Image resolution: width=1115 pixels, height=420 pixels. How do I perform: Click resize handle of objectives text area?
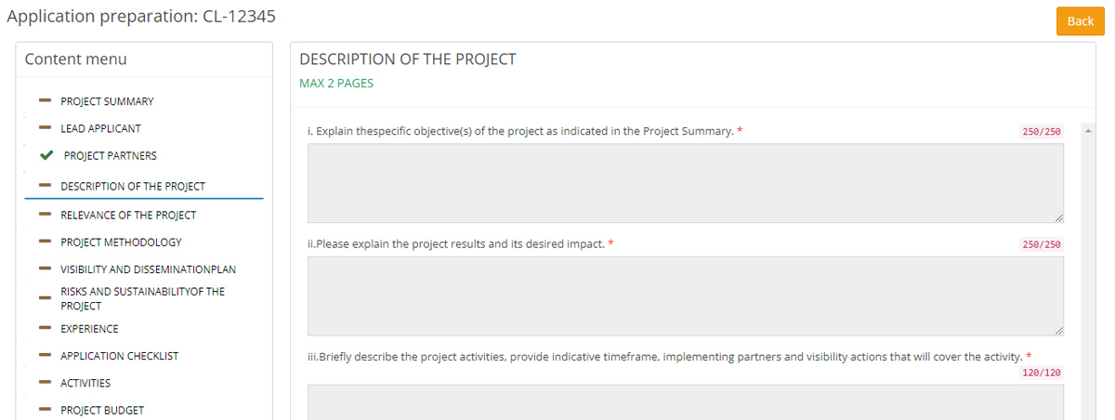coord(1059,218)
